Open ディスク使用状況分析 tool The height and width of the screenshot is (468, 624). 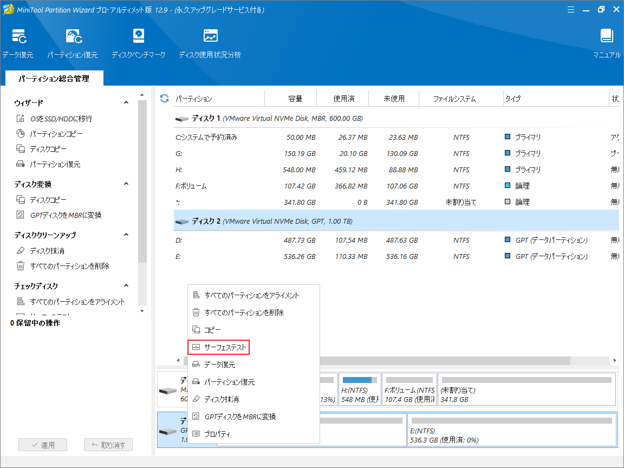click(x=210, y=43)
